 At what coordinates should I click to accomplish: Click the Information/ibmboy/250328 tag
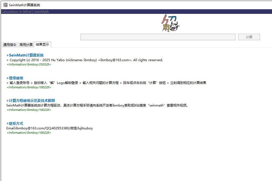pyautogui.click(x=29, y=64)
